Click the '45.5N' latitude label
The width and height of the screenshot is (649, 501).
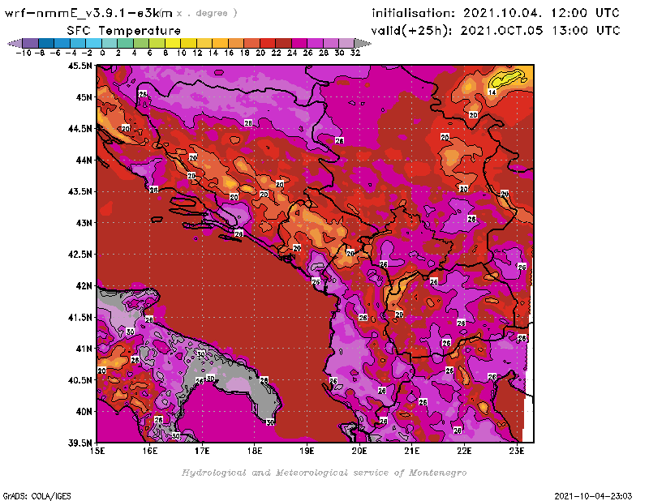80,66
